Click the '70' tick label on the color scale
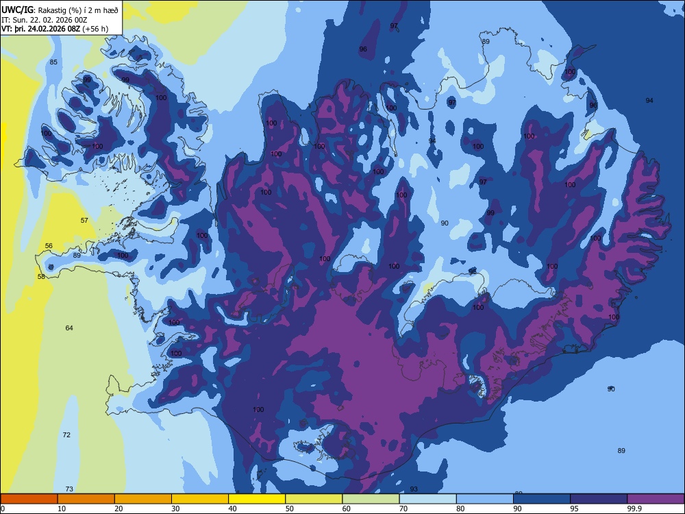 403,509
